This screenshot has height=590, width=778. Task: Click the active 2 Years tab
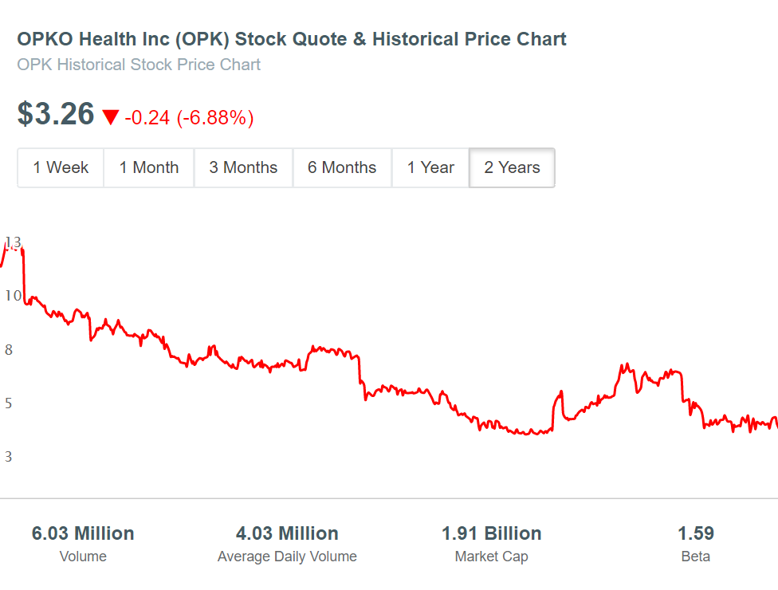click(512, 167)
